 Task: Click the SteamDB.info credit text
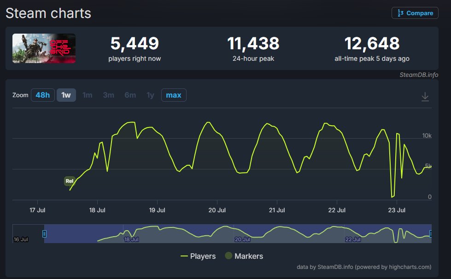419,75
